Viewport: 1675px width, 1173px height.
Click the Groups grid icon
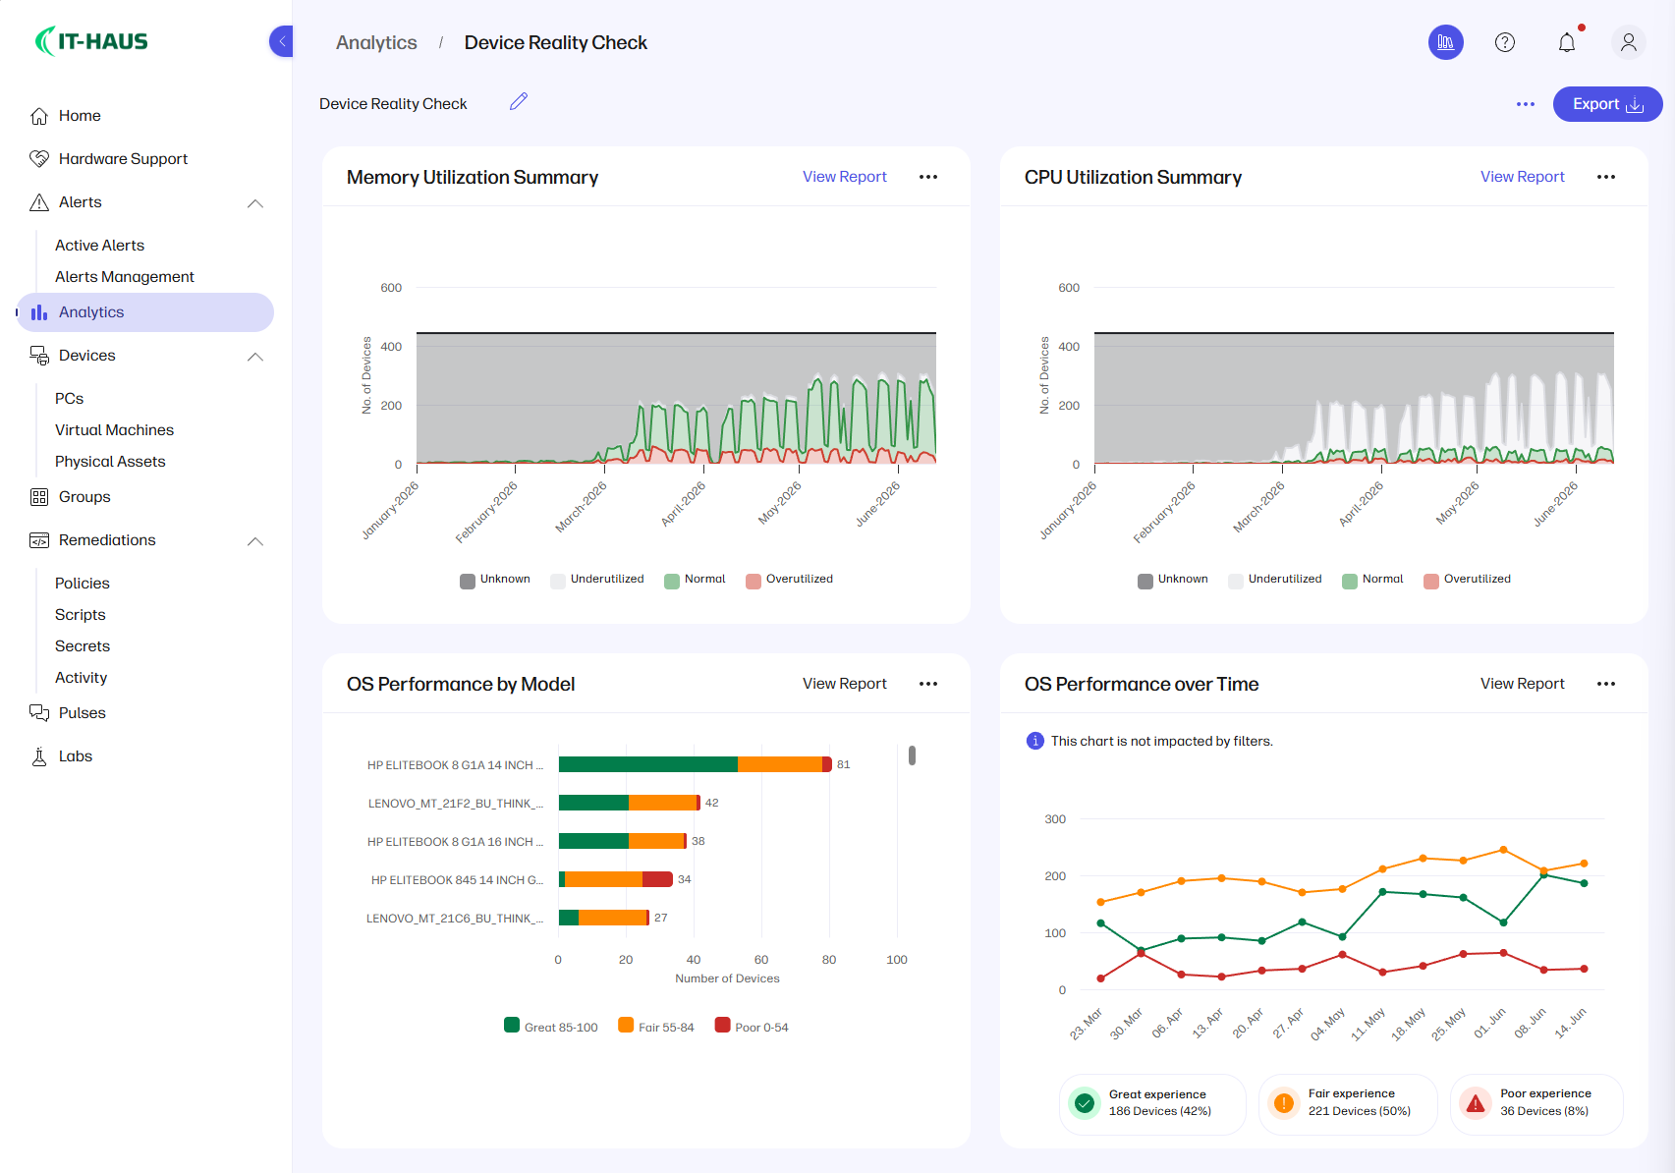(39, 497)
